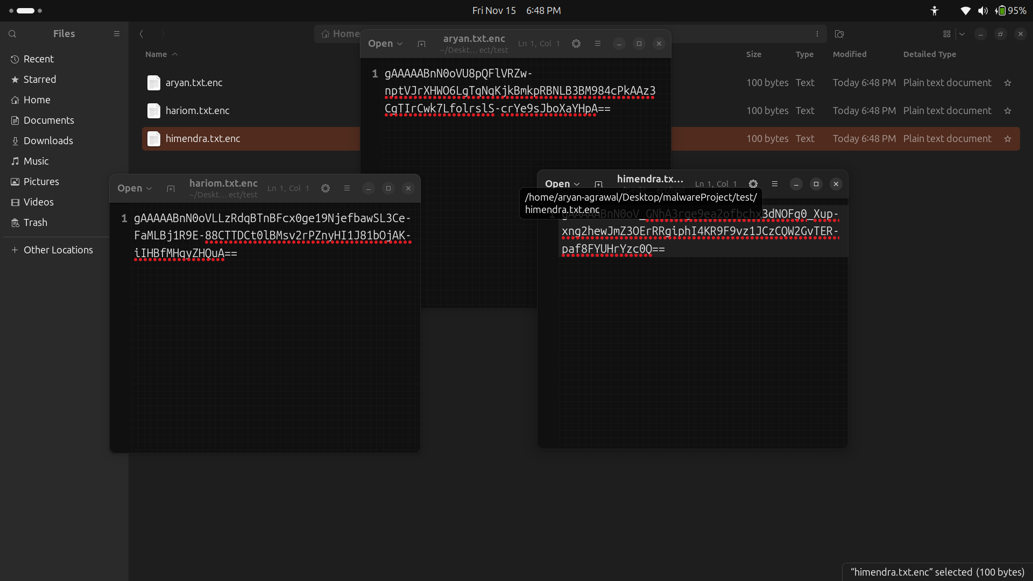Open hamburger menu in aryan.txt.enc editor

(x=598, y=44)
